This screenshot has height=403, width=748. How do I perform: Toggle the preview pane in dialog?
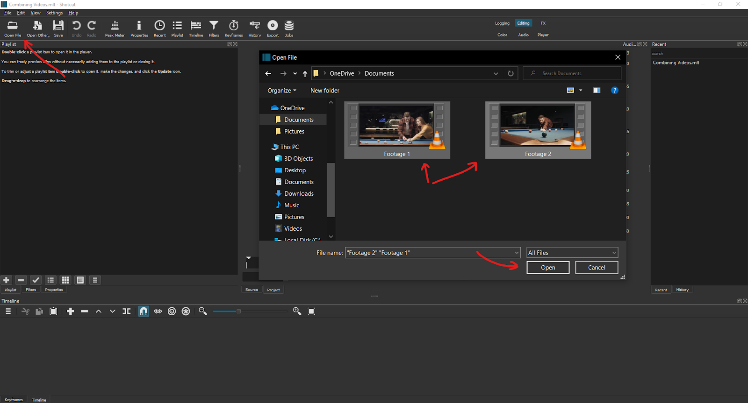(597, 91)
